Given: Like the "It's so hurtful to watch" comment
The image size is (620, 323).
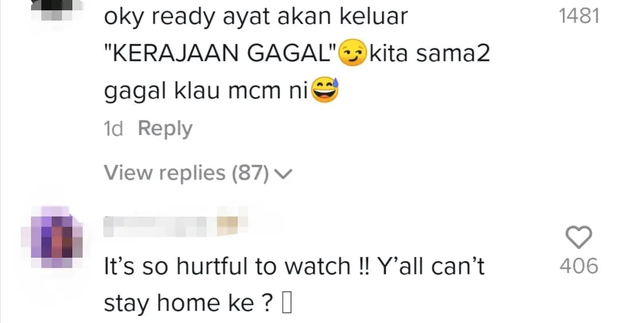Looking at the screenshot, I should point(579,237).
